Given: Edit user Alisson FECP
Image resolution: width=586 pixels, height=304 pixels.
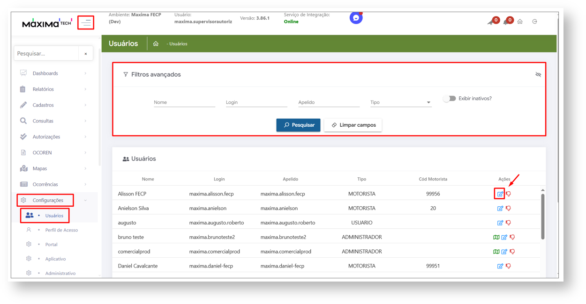Looking at the screenshot, I should point(500,194).
